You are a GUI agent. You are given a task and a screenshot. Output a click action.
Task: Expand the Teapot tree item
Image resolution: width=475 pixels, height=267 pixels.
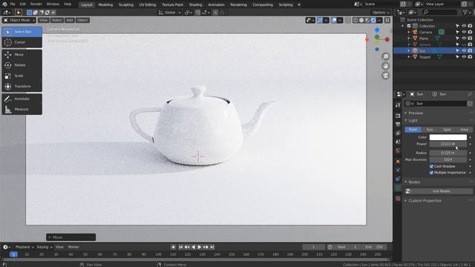point(409,57)
